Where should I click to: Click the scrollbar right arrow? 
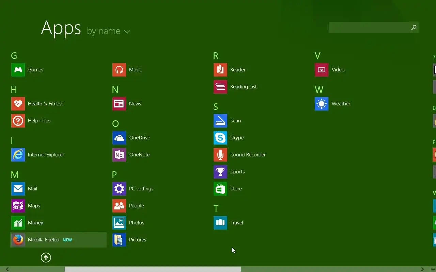(422, 269)
